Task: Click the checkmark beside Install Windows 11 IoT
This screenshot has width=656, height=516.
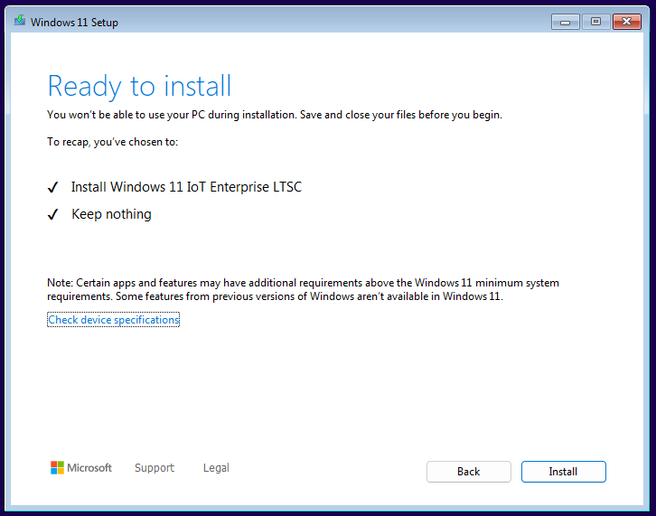Action: pos(52,187)
